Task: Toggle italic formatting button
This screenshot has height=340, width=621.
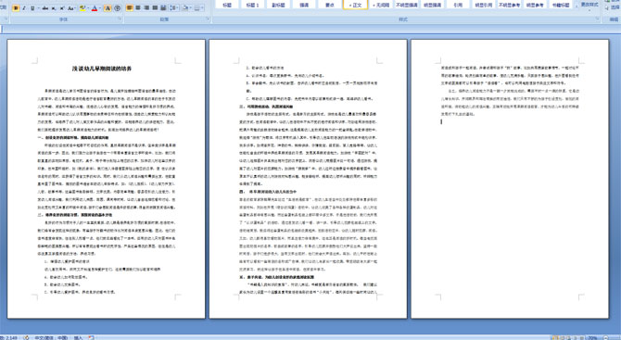Action: [24, 8]
